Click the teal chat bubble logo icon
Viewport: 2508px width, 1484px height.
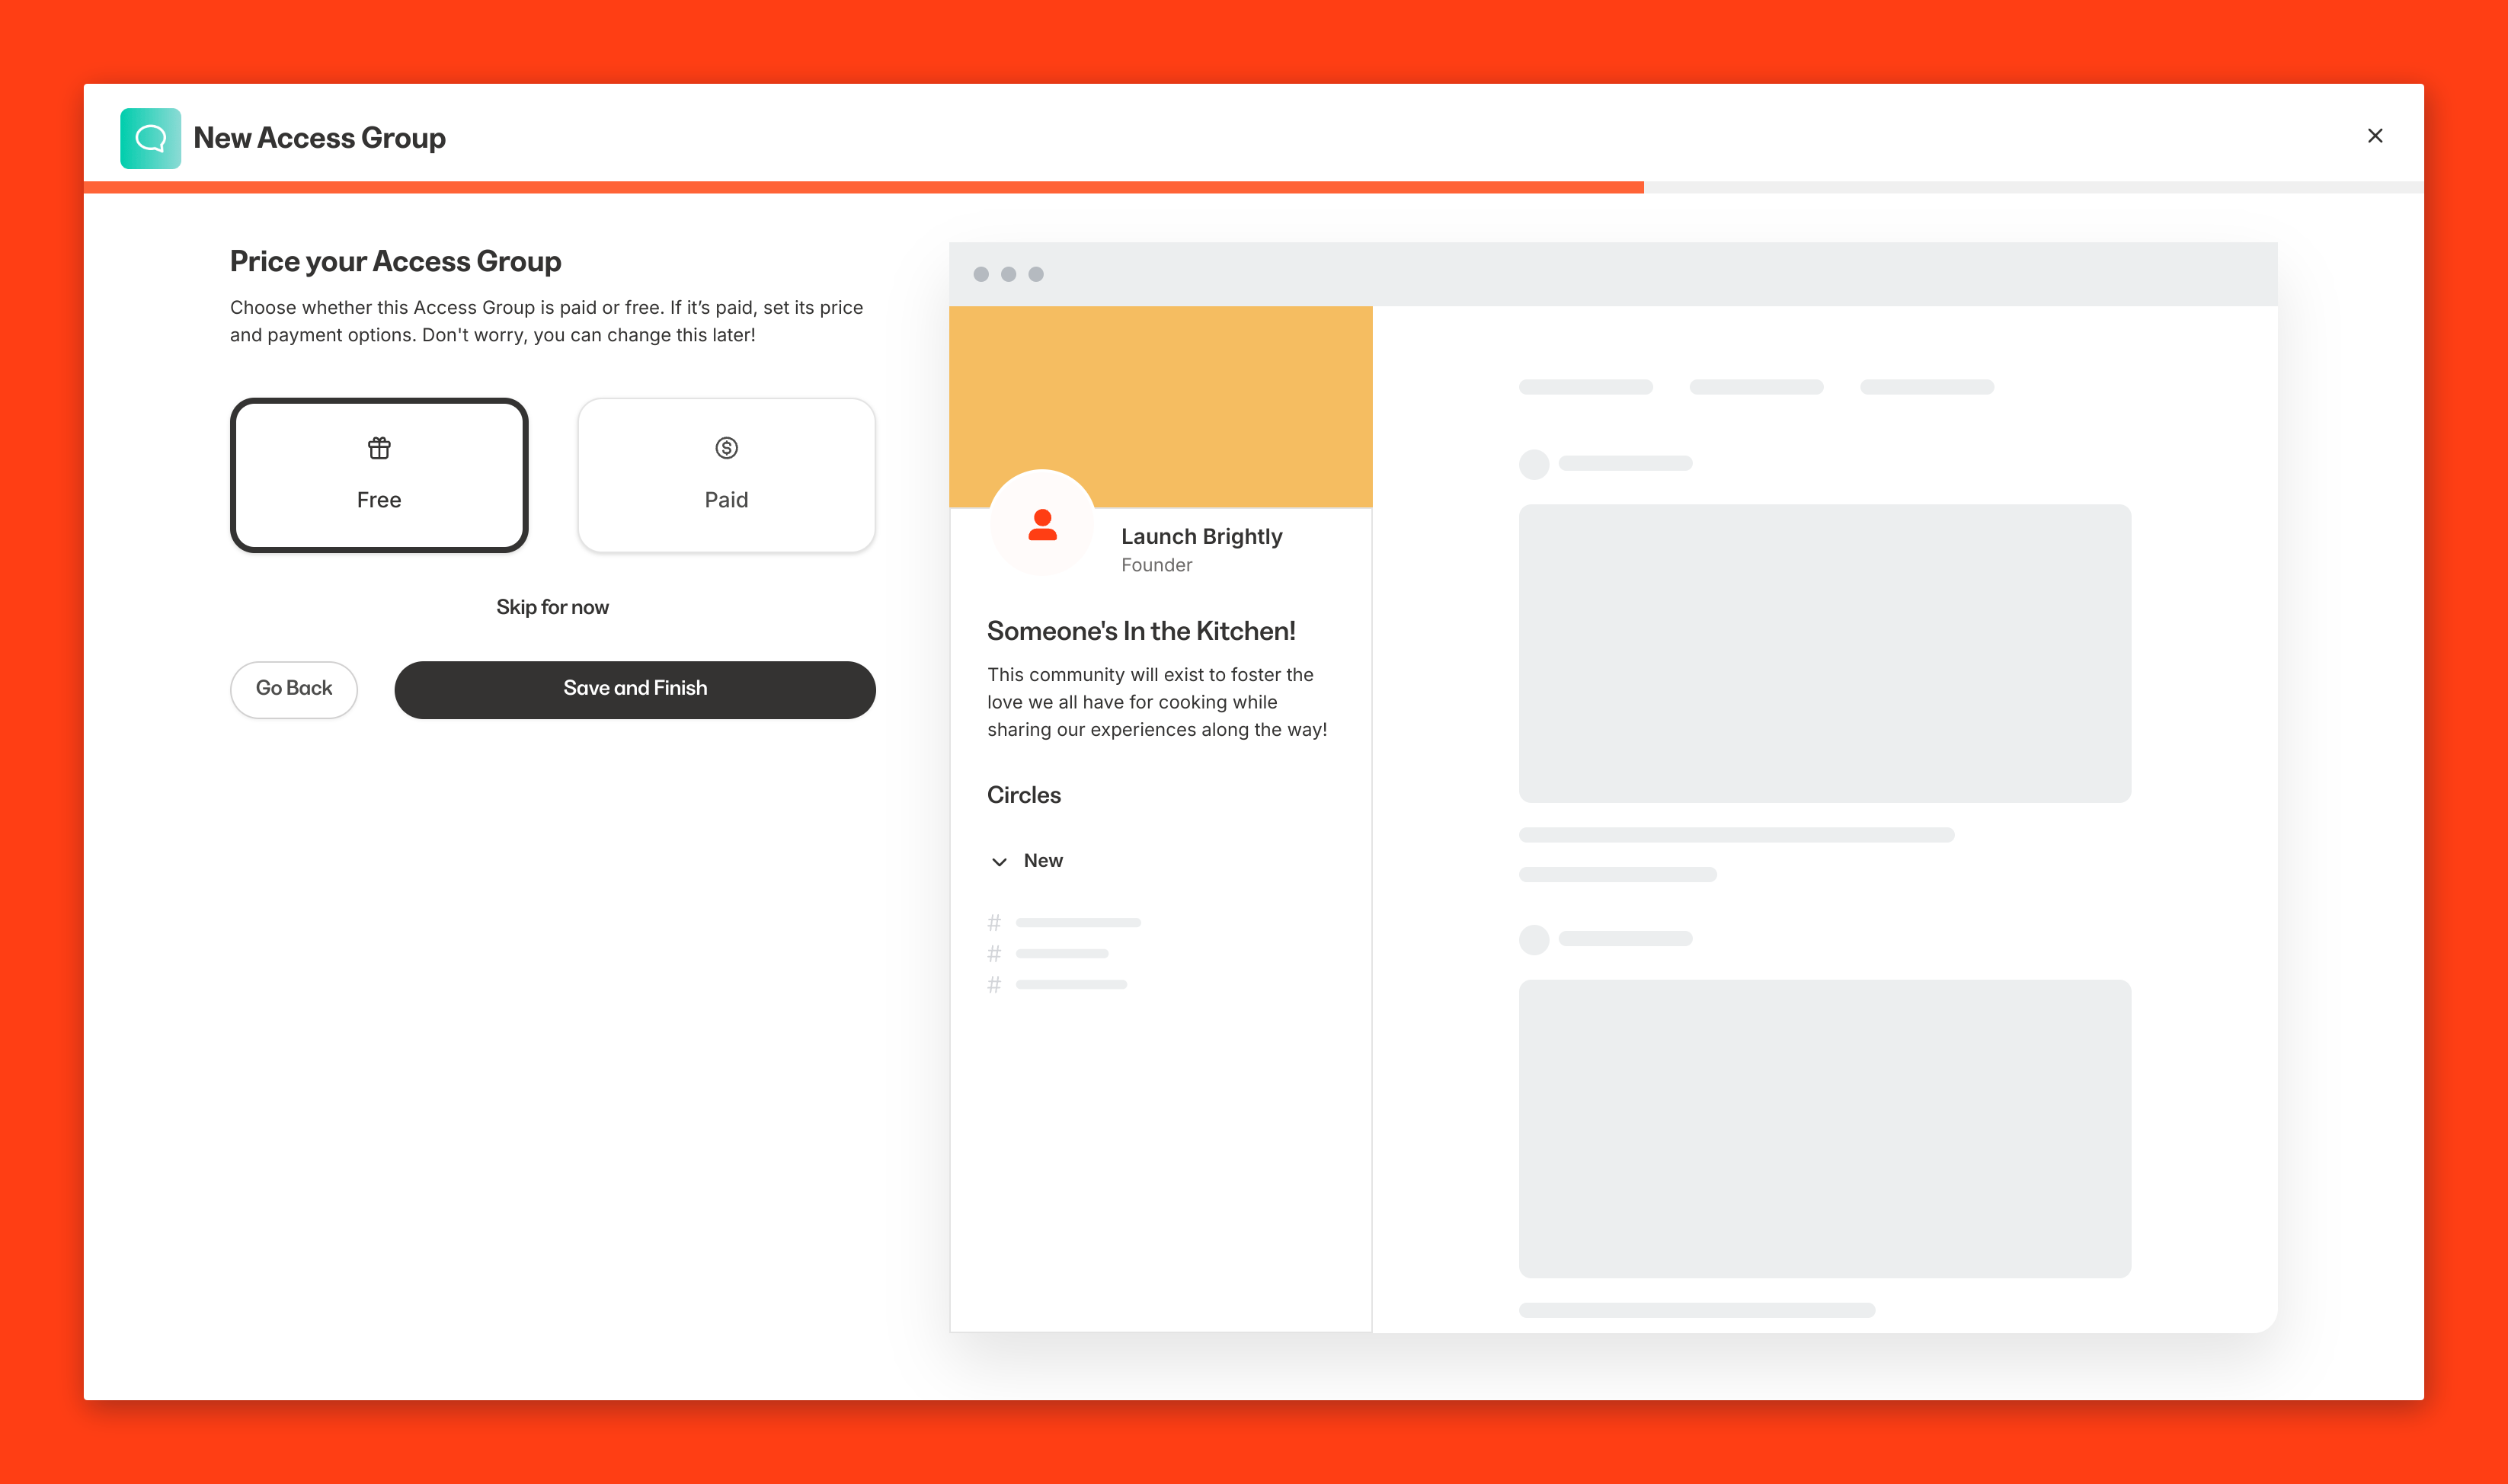pos(150,138)
